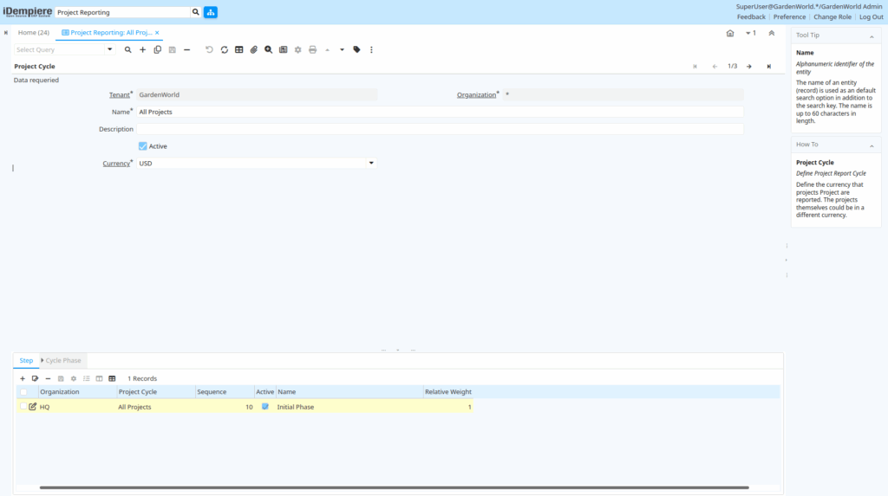Expand the Cycle Phase tab arrow
Image resolution: width=888 pixels, height=496 pixels.
click(42, 360)
